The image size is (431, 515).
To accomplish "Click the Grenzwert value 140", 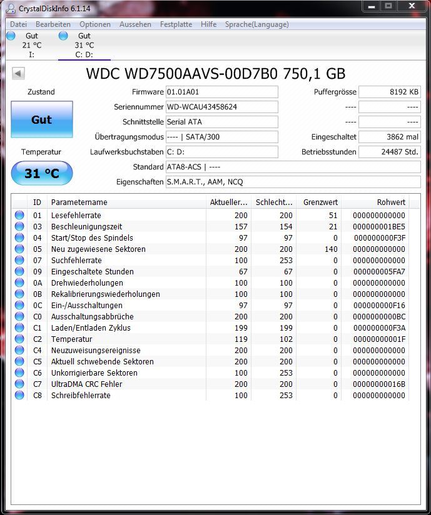I will (x=331, y=249).
